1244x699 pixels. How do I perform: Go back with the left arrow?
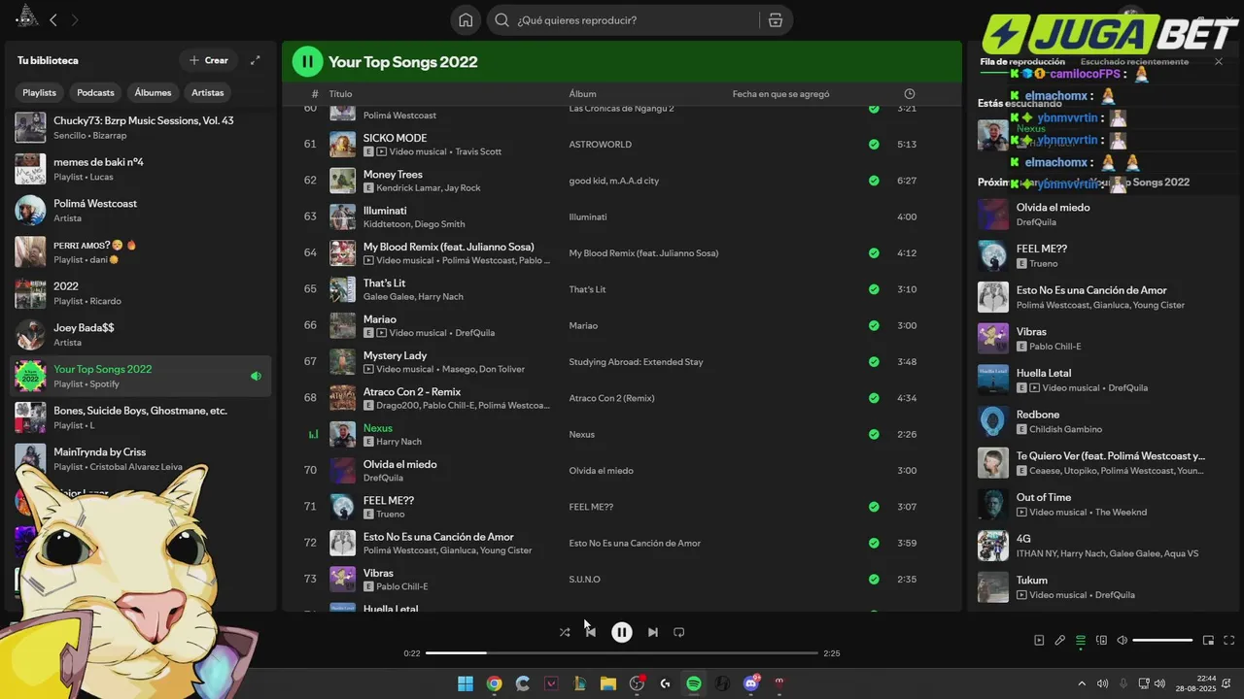[53, 19]
